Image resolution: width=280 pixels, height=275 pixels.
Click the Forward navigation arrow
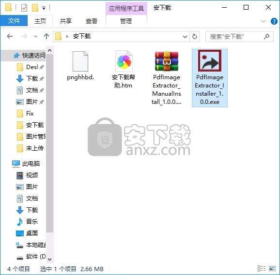pos(24,37)
